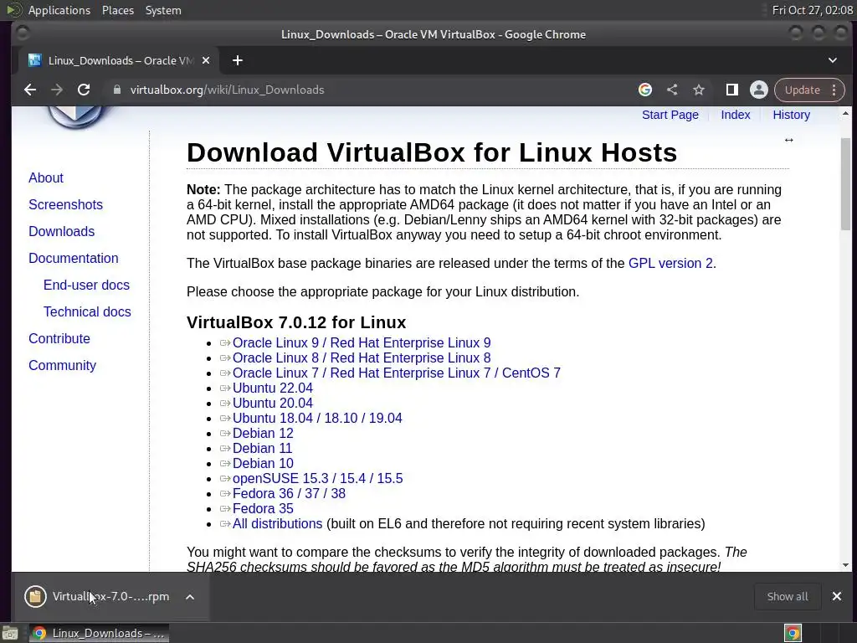
Task: Close the Linux_Downloads tab
Action: (206, 60)
